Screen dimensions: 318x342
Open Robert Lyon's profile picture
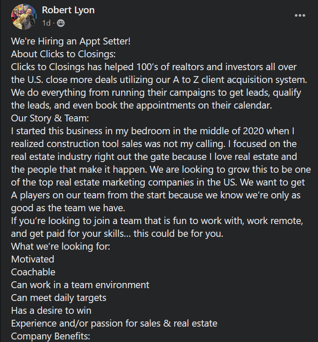click(24, 17)
